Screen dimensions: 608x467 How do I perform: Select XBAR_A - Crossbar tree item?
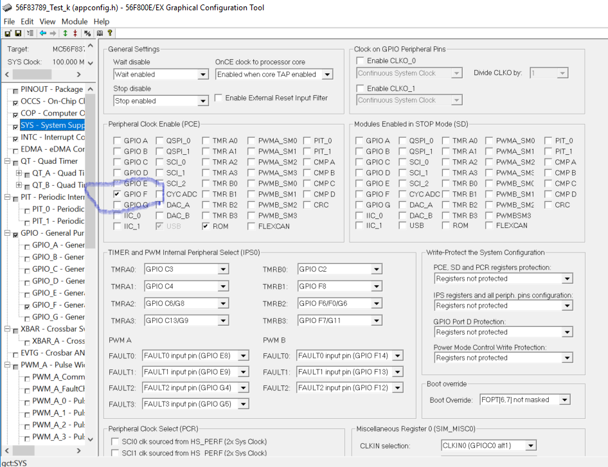(x=58, y=340)
